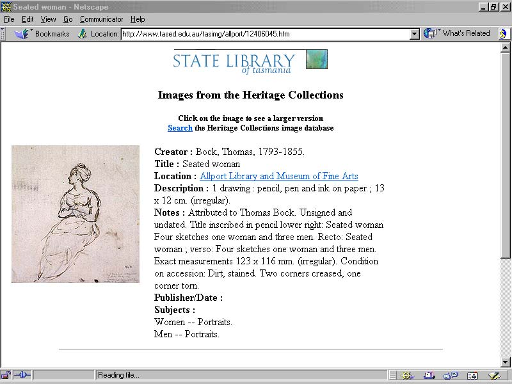Open Newsgroups discussion component bar icon

[451, 375]
